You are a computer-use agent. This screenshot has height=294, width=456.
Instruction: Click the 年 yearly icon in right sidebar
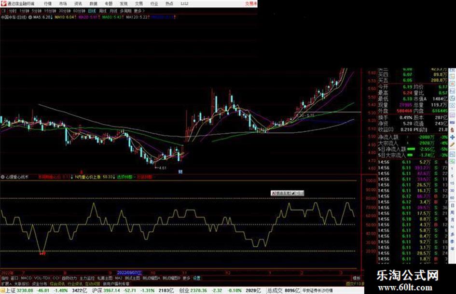(x=452, y=248)
